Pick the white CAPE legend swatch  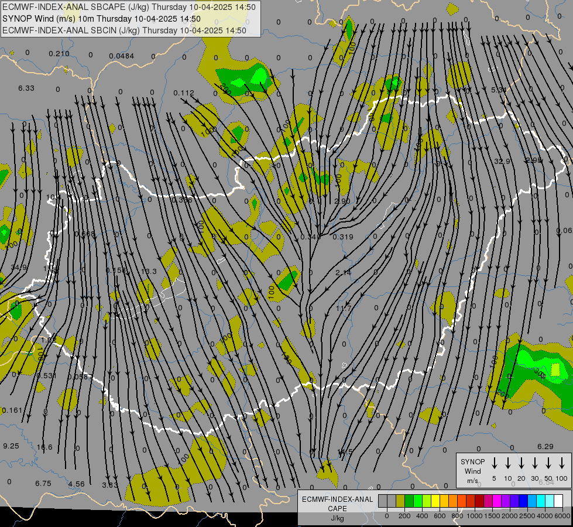tap(558, 501)
